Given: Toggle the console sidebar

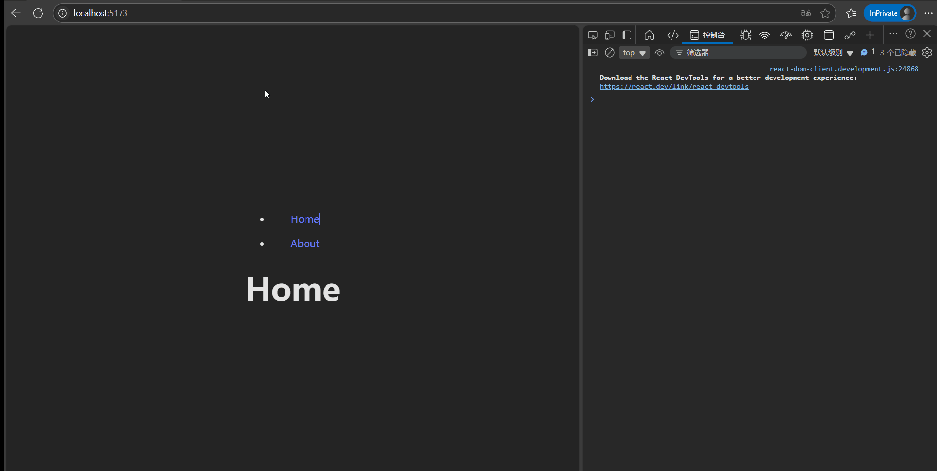Looking at the screenshot, I should (592, 53).
